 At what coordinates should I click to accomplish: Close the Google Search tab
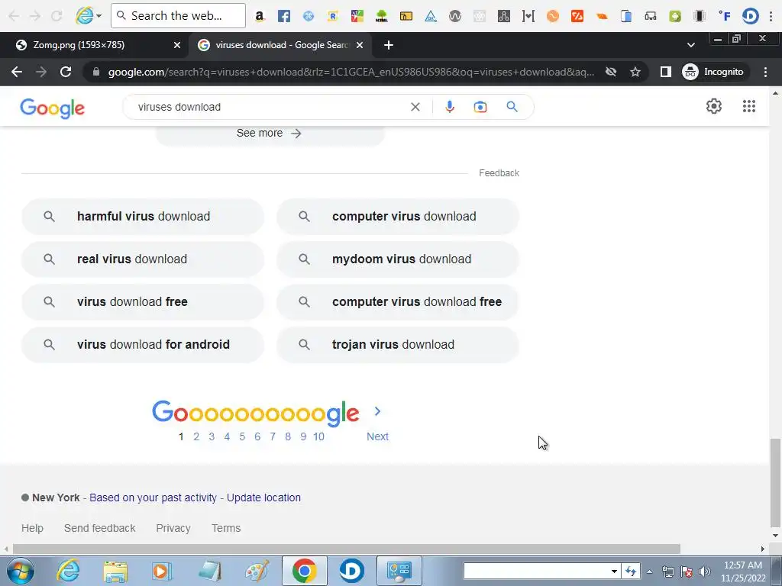pos(360,45)
